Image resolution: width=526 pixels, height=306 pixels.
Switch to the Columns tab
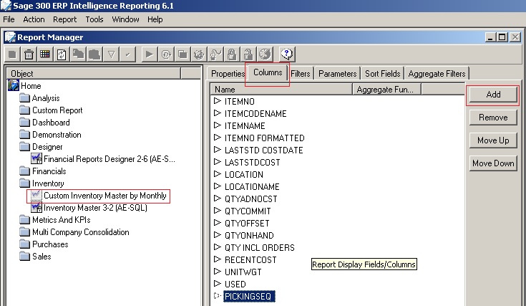(268, 72)
